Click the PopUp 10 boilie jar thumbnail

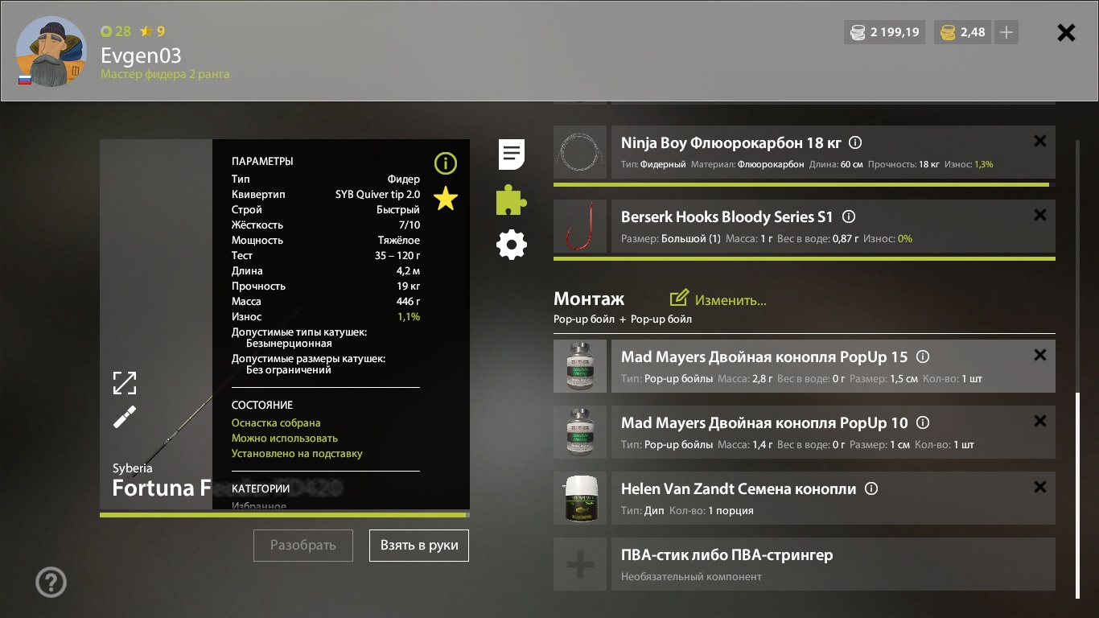click(580, 432)
